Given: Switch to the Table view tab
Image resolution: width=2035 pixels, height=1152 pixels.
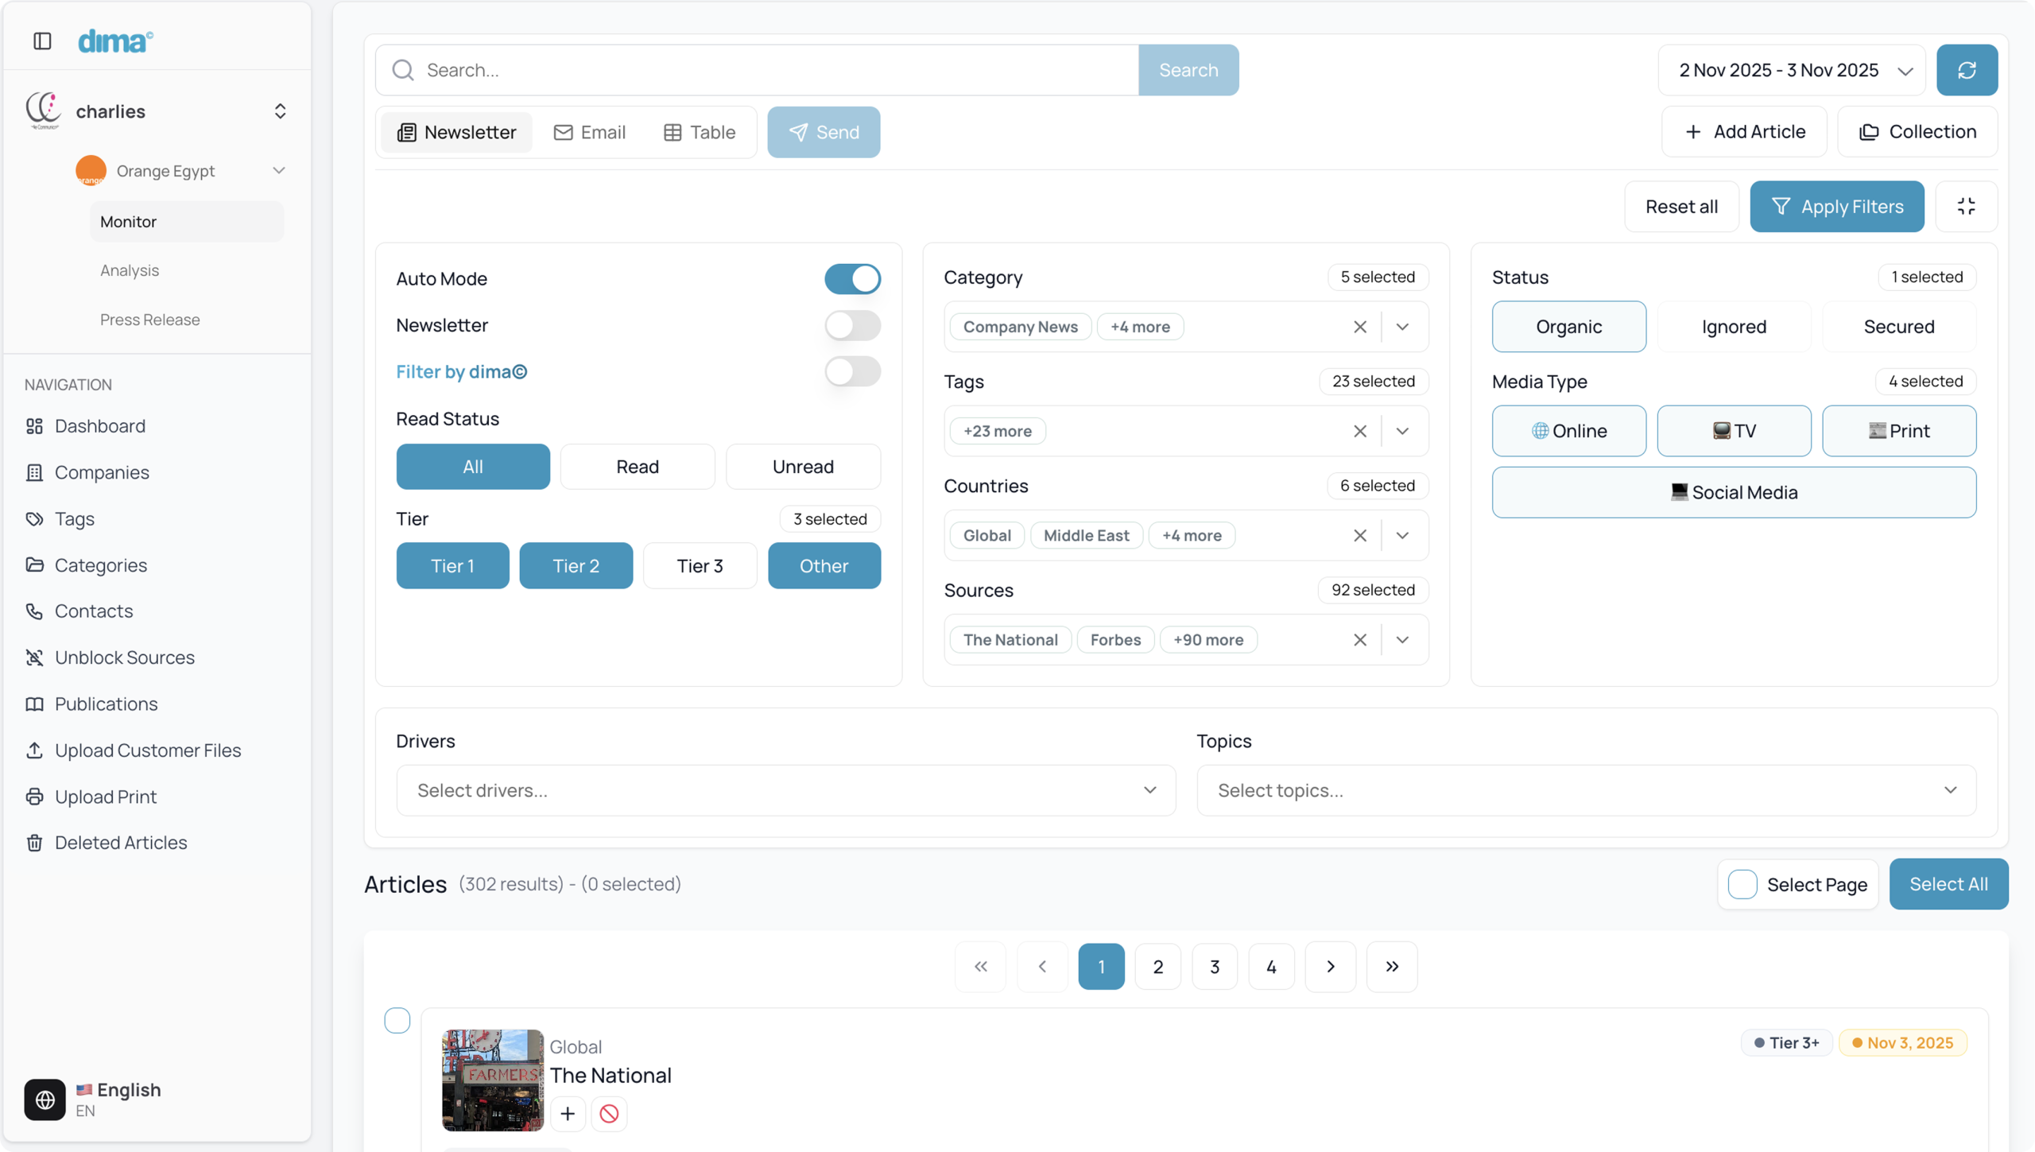Looking at the screenshot, I should [x=700, y=132].
